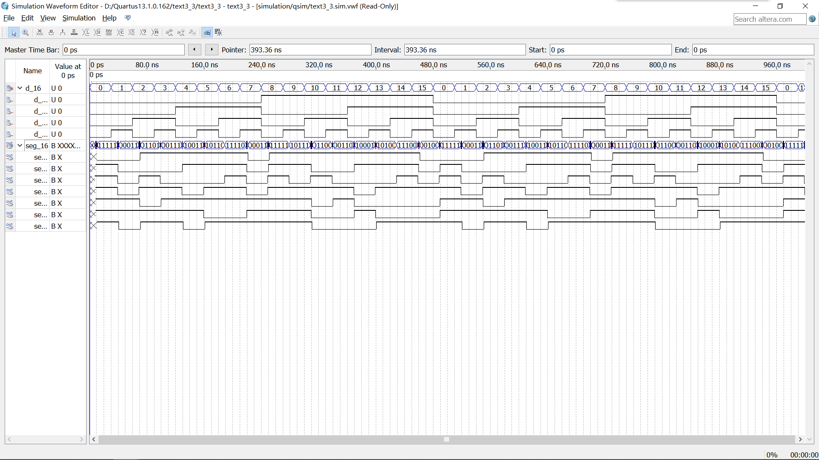This screenshot has width=819, height=460.
Task: Select the d_16 signal name
Action: [33, 88]
